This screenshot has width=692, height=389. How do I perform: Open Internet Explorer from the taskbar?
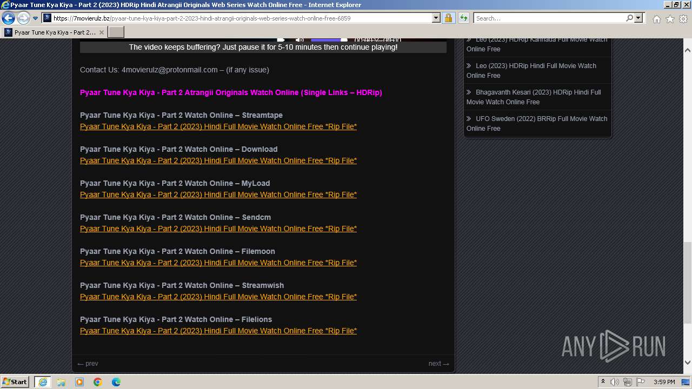(43, 382)
